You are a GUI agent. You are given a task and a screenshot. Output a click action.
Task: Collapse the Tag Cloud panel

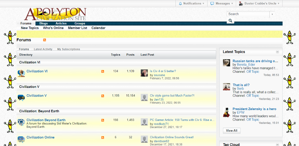277,145
